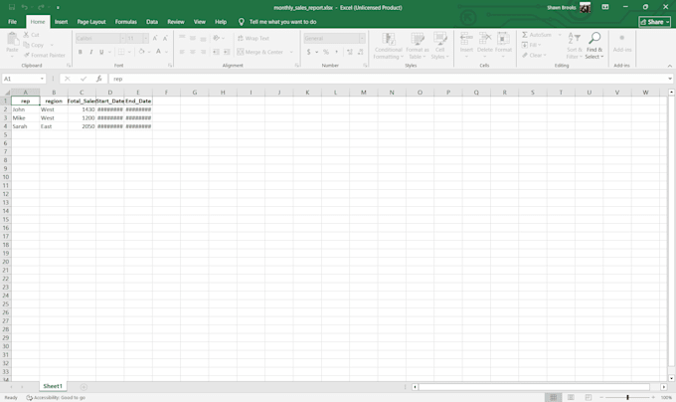Click the Save icon in quick access toolbar
Viewport: 676px width, 402px height.
[x=12, y=7]
